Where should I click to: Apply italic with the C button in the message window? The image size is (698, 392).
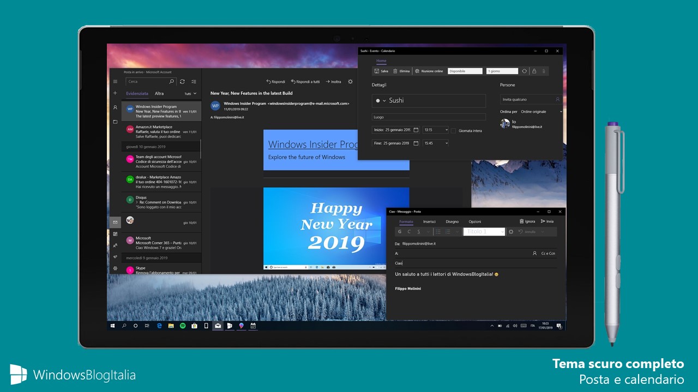click(x=409, y=232)
